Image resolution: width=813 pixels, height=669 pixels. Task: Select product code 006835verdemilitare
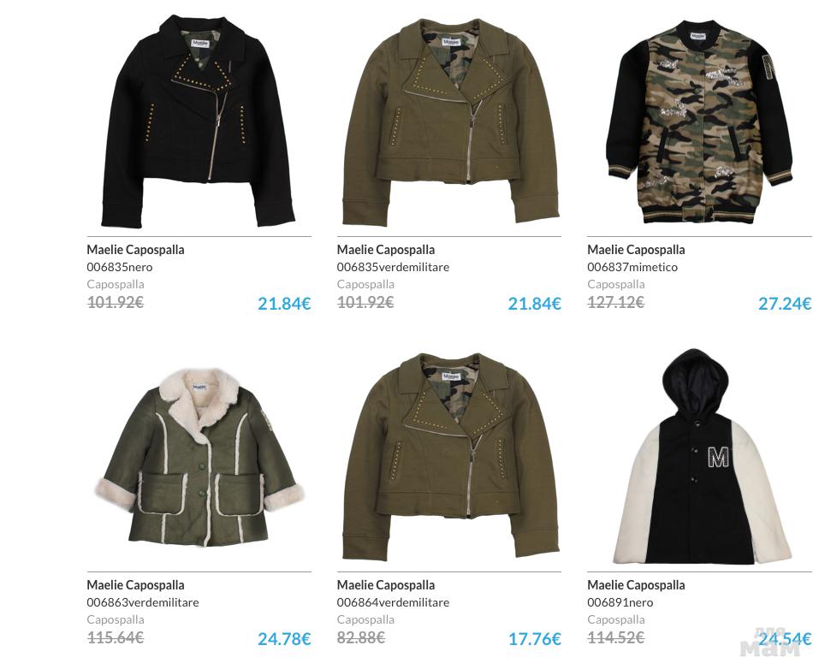[393, 268]
